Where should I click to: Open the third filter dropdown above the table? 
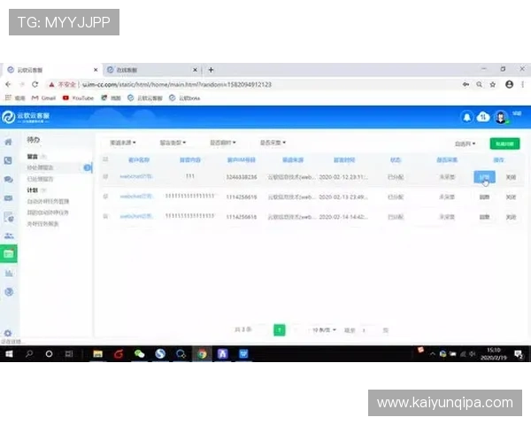[x=223, y=143]
